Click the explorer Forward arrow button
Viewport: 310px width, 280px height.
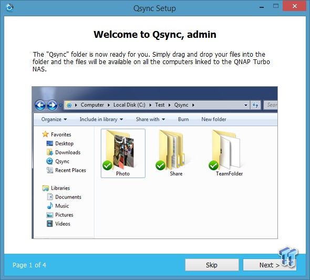52,105
